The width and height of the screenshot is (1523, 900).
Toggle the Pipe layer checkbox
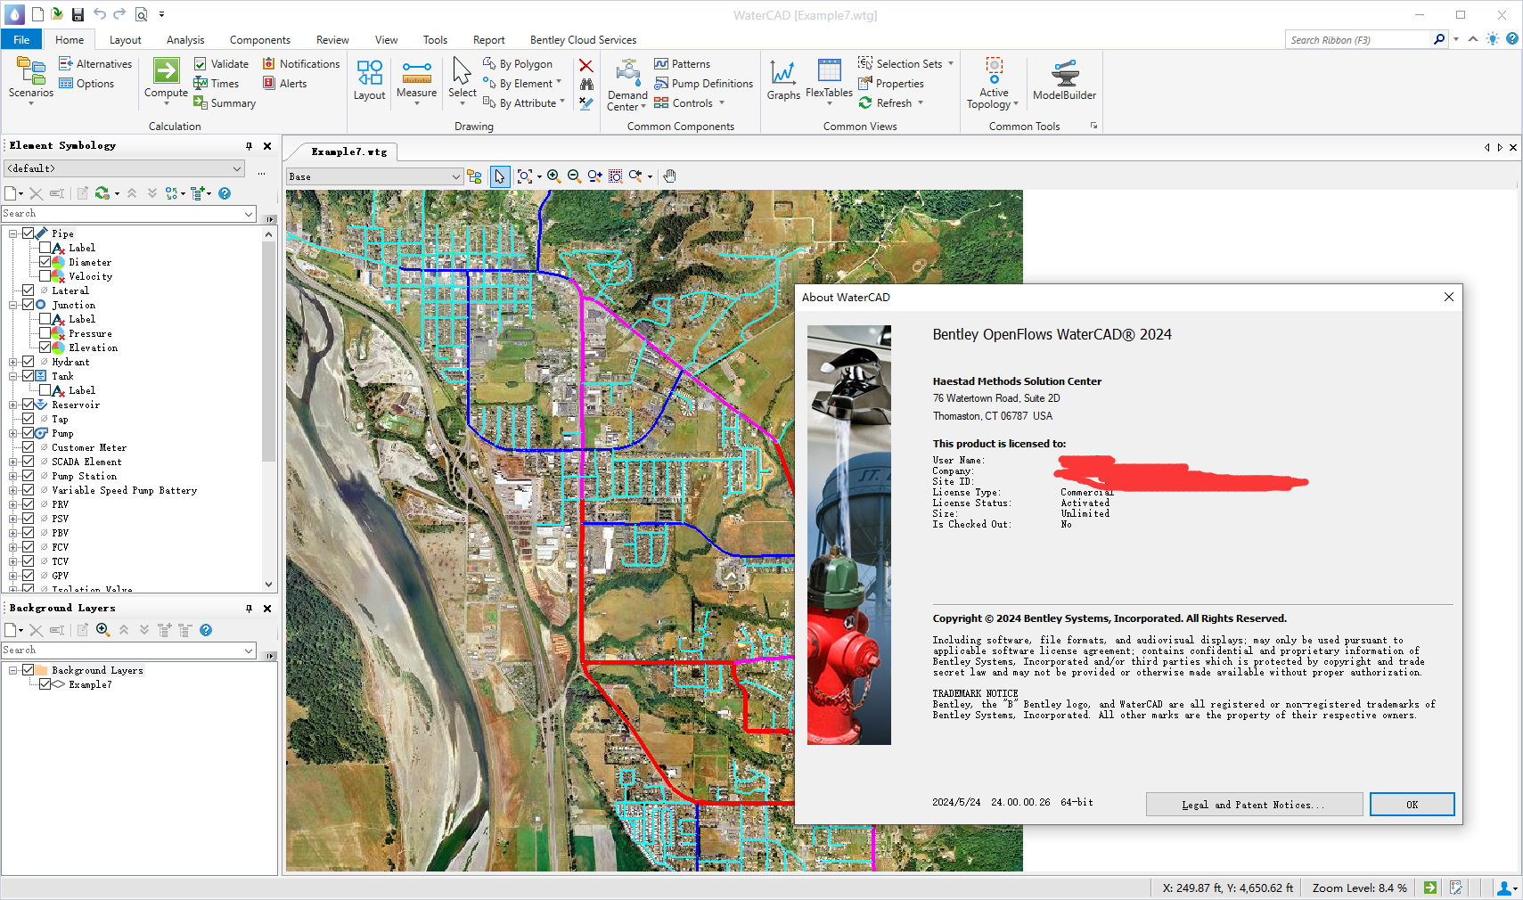pos(28,233)
